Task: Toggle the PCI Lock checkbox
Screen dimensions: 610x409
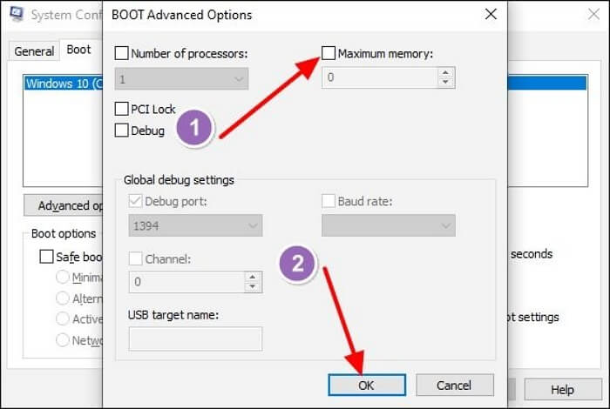Action: 122,110
